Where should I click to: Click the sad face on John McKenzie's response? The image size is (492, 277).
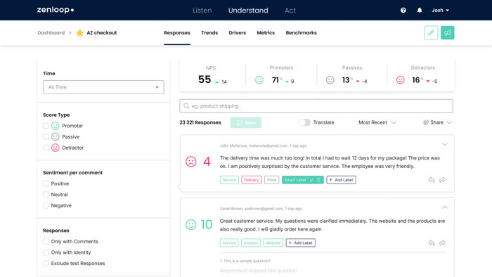[190, 162]
